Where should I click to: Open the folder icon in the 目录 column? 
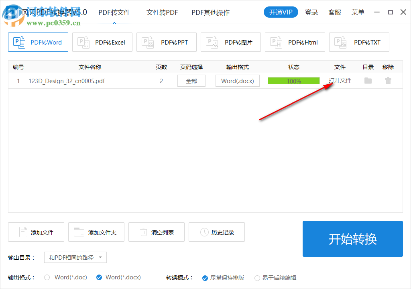[x=367, y=81]
